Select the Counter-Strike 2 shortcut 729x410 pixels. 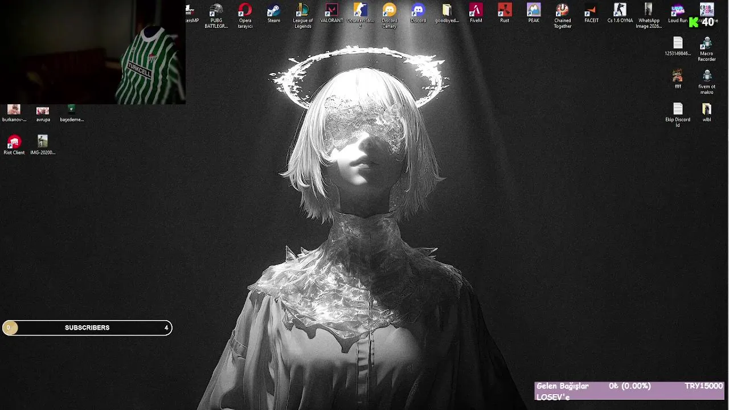(360, 15)
